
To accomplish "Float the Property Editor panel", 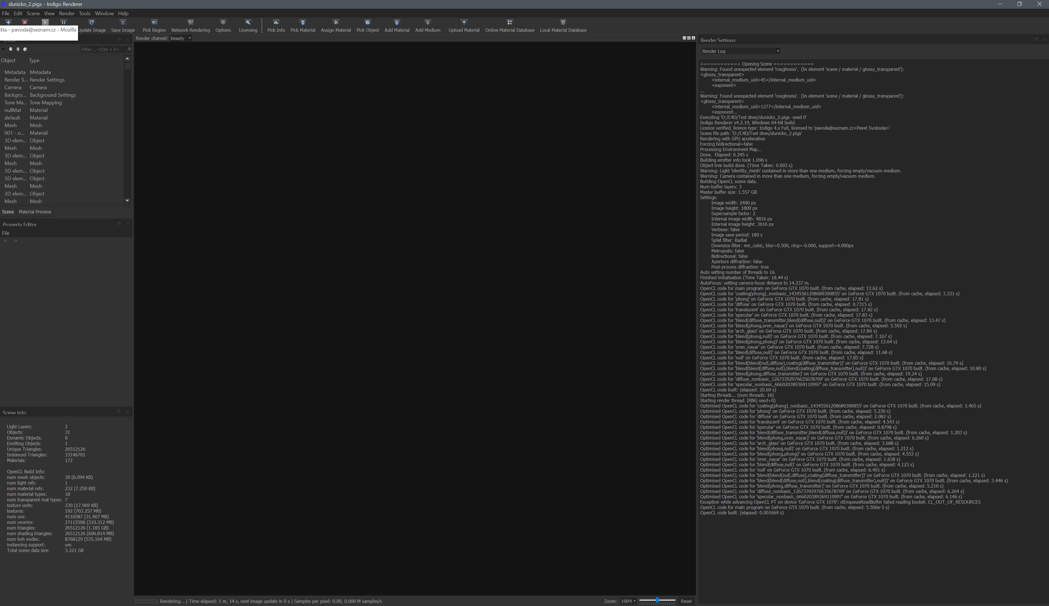I will tap(119, 224).
